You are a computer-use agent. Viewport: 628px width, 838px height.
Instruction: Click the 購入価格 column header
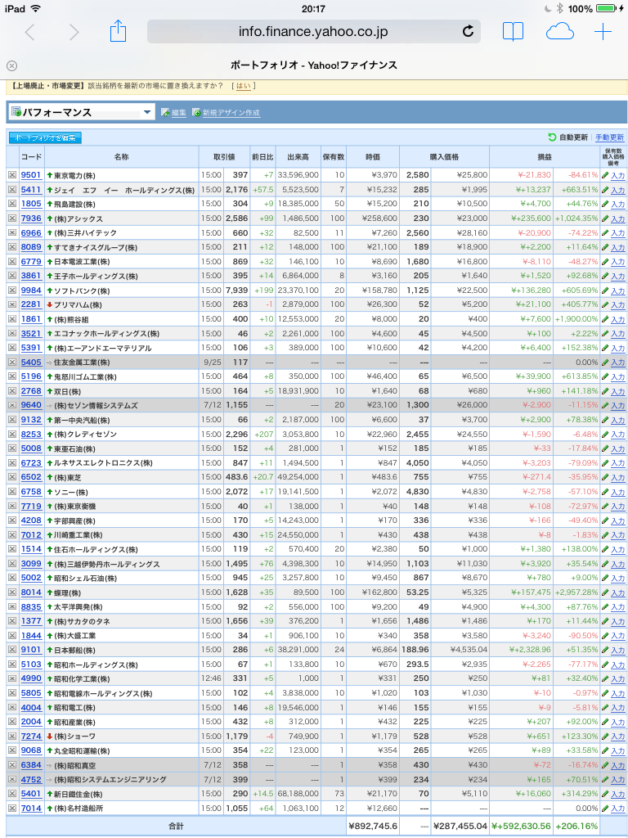click(444, 157)
